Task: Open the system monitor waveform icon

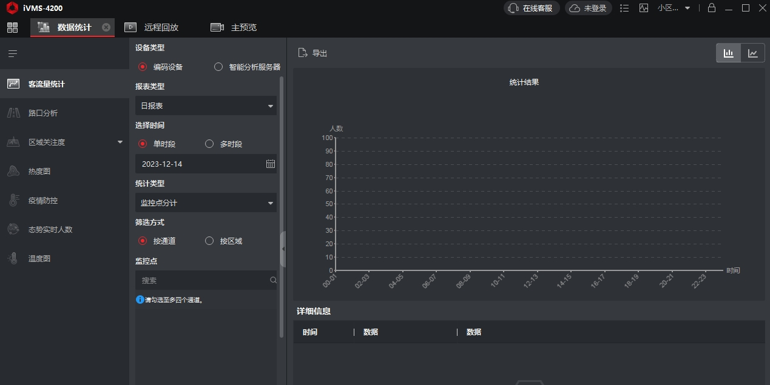Action: (x=644, y=8)
